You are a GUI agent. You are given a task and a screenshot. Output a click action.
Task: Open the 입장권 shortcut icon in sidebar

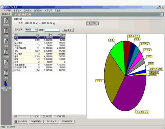(6, 20)
